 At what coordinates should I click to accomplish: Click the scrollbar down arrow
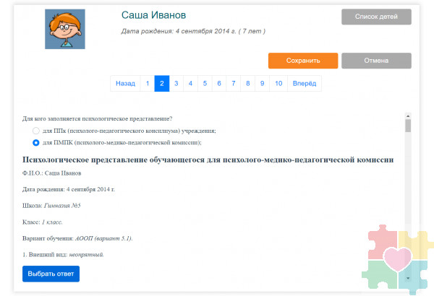[x=408, y=277]
